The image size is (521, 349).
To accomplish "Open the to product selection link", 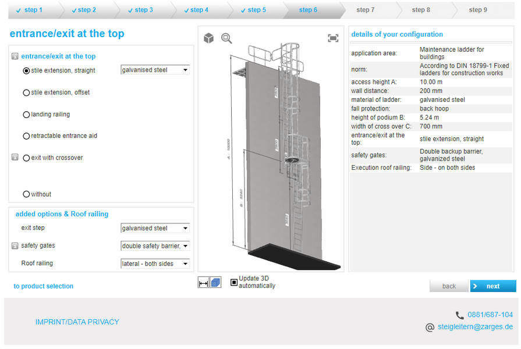I will pos(44,286).
